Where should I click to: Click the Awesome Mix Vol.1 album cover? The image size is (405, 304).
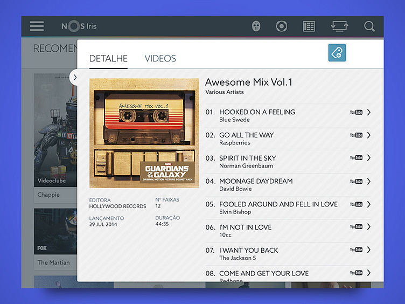(x=144, y=133)
